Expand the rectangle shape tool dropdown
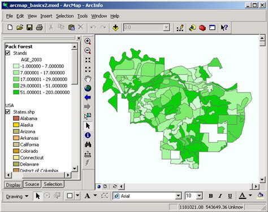268x212 pixels. click(77, 196)
